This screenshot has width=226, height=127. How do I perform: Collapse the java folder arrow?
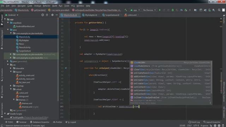8,30
